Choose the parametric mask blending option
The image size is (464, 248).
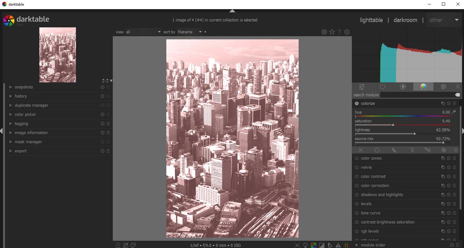pos(411,150)
